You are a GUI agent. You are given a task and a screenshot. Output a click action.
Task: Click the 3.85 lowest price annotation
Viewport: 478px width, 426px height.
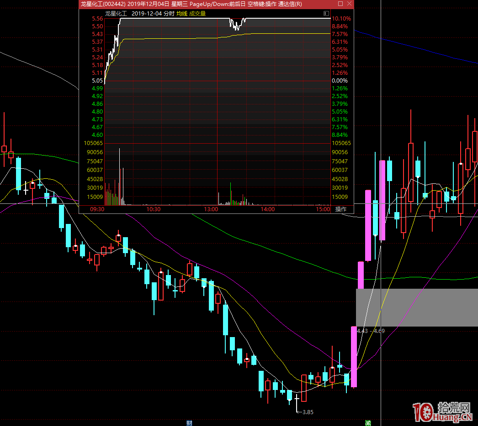pyautogui.click(x=308, y=412)
